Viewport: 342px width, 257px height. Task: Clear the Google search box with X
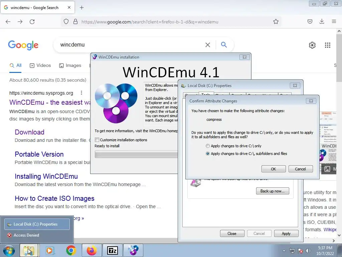pos(208,45)
